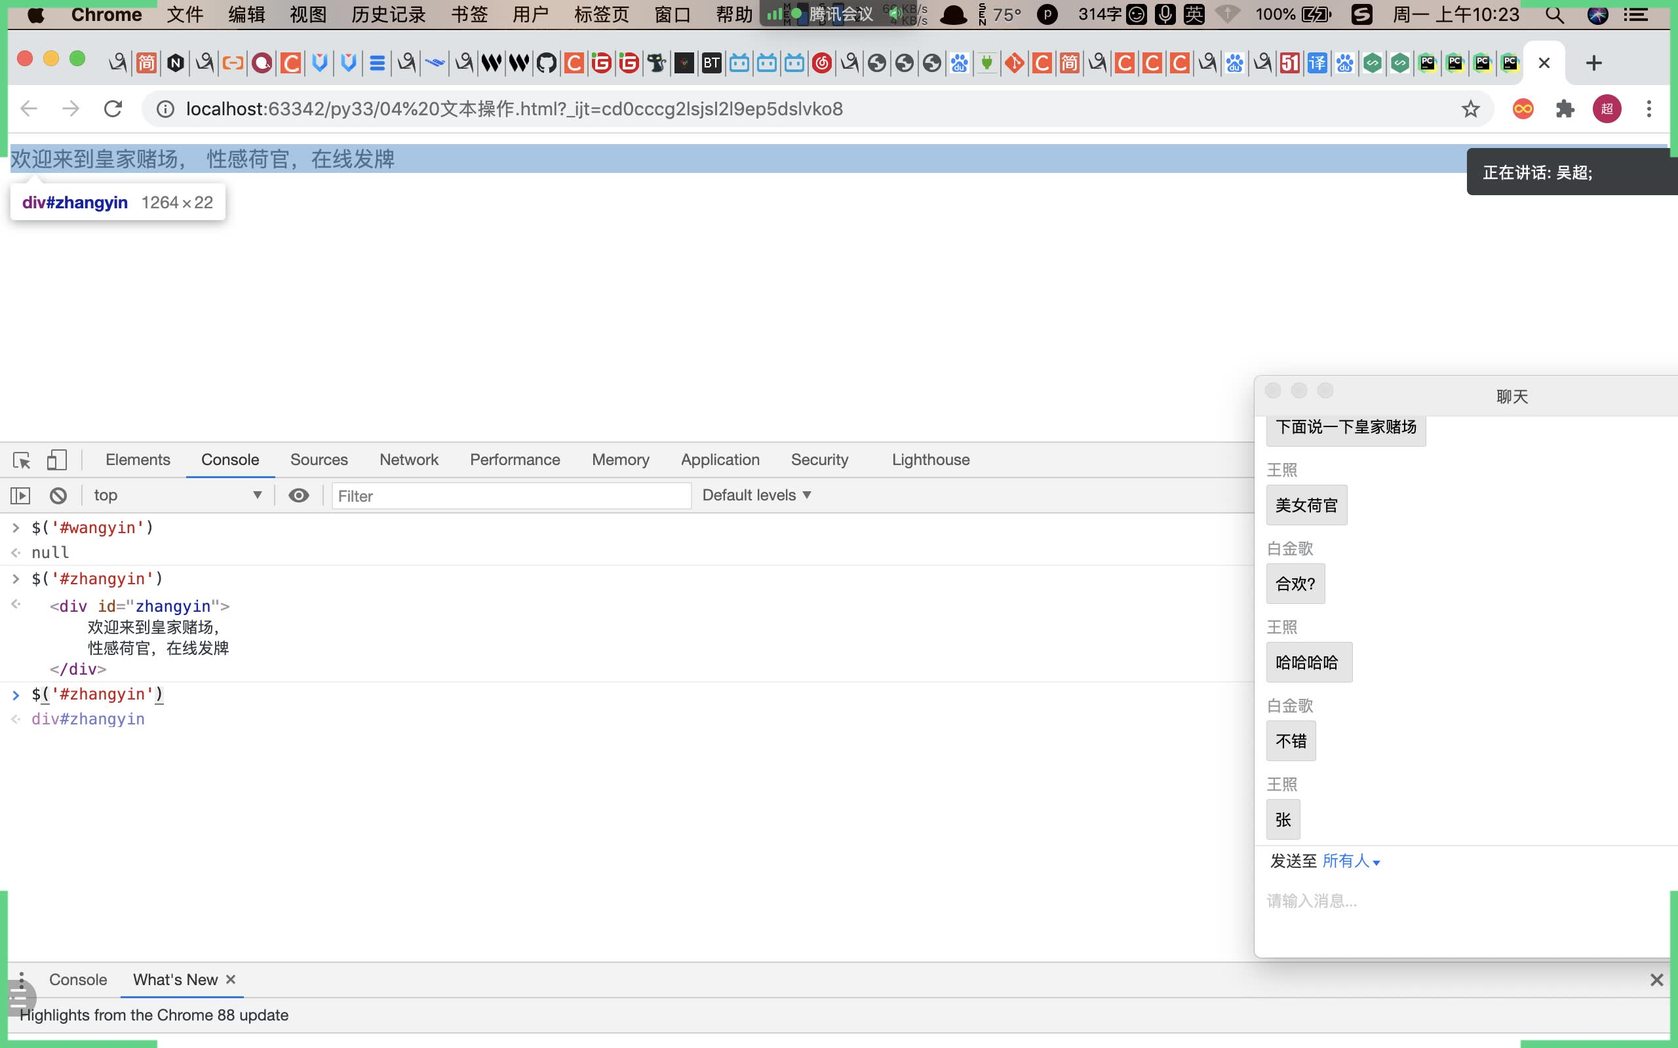The width and height of the screenshot is (1678, 1048).
Task: Click the console Filter input field
Action: point(511,496)
